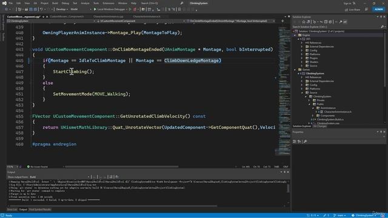Click the wrench Properties icon in Solution Explorer
Screen dimensions: 388x218
[x=341, y=22]
